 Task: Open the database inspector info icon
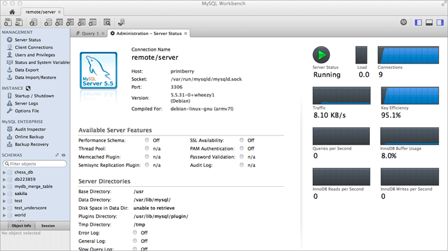coord(33,22)
